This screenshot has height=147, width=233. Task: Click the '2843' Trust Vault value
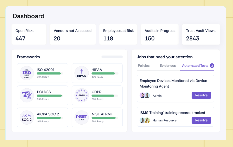point(193,39)
